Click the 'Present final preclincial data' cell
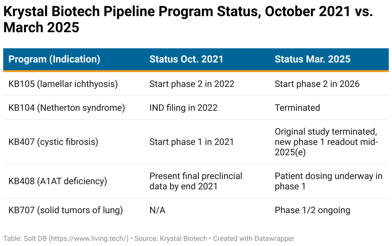Screen dimensions: 392x246 tap(196, 181)
